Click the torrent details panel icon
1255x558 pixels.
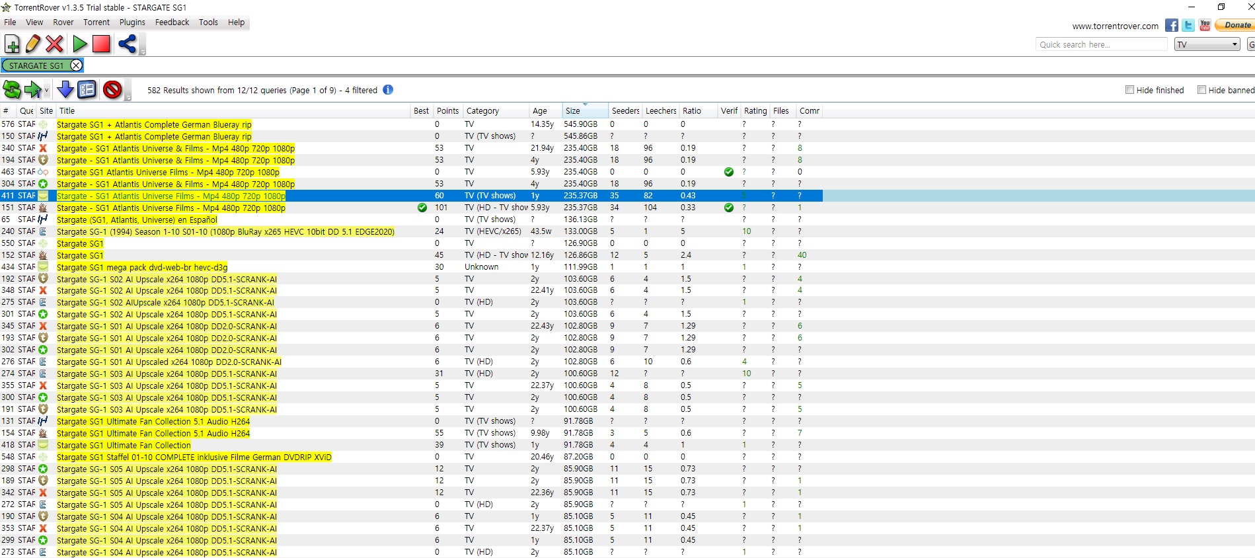(87, 89)
